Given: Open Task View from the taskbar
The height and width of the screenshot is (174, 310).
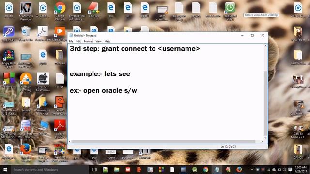Looking at the screenshot, I should (x=94, y=170).
